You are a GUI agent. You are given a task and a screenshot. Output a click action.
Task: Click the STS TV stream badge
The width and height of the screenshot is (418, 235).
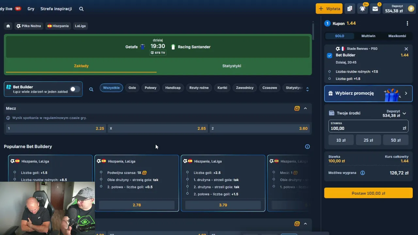tap(158, 53)
